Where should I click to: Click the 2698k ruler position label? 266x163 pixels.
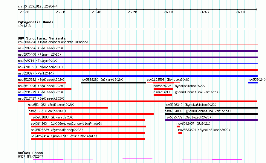pyautogui.click(x=241, y=12)
